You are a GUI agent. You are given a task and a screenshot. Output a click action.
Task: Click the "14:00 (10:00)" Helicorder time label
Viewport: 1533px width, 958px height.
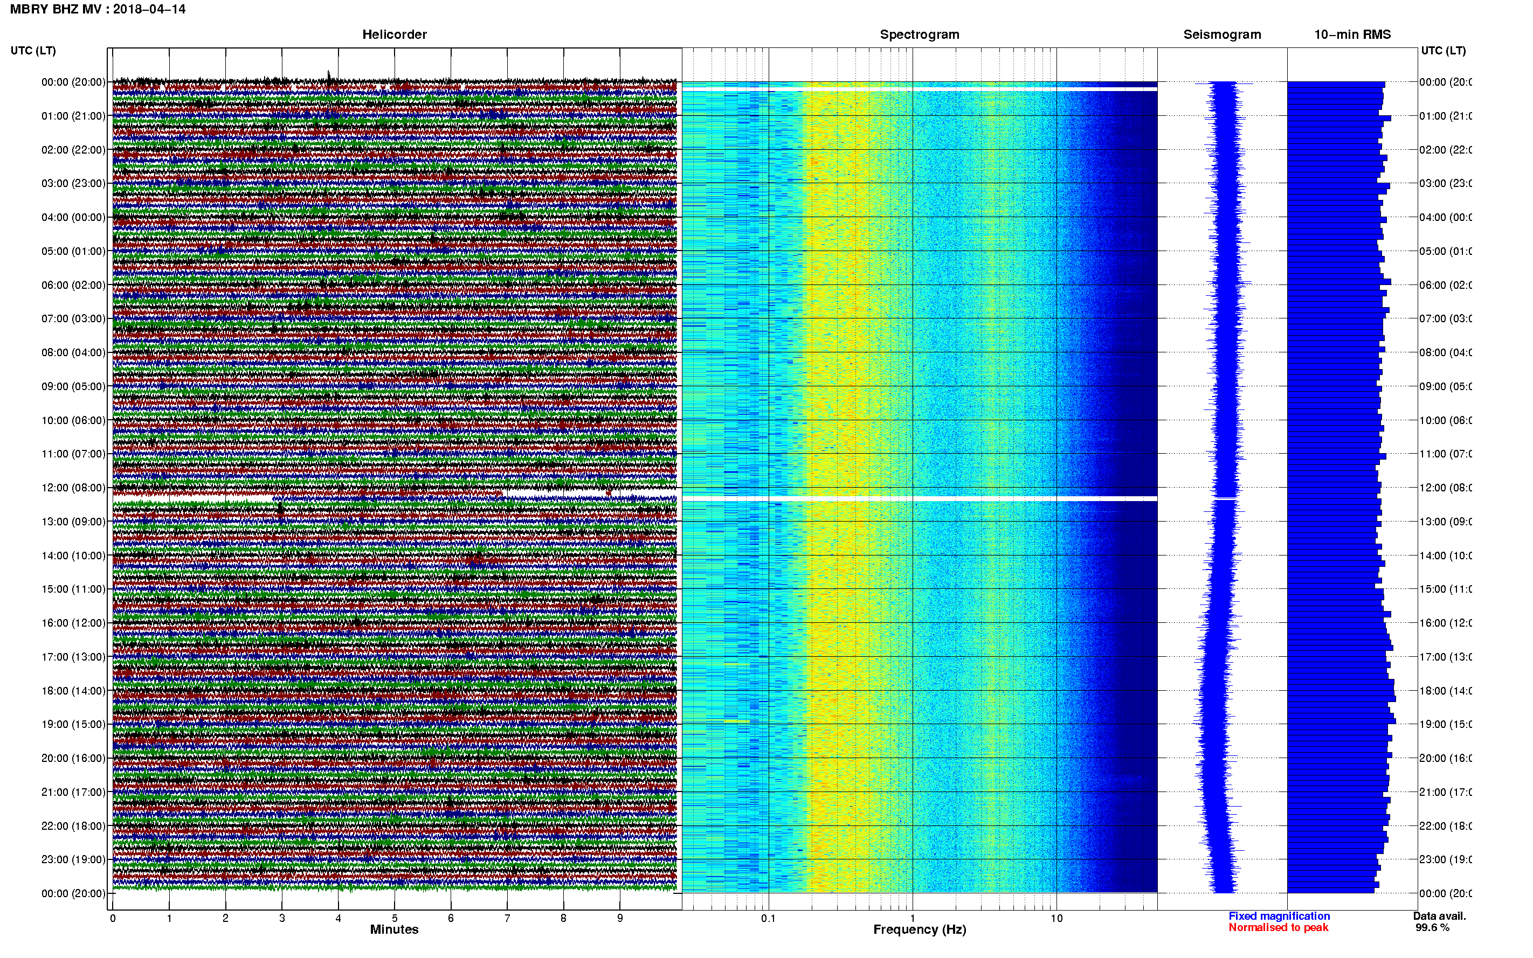pyautogui.click(x=73, y=556)
